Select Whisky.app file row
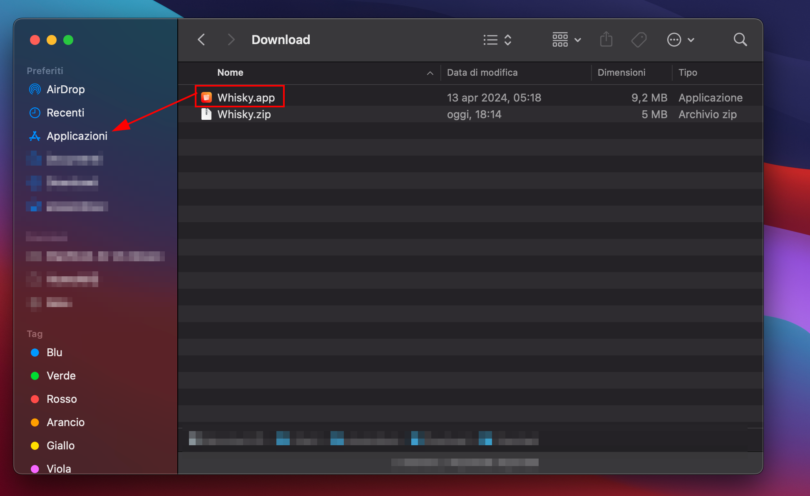810x496 pixels. coord(470,97)
